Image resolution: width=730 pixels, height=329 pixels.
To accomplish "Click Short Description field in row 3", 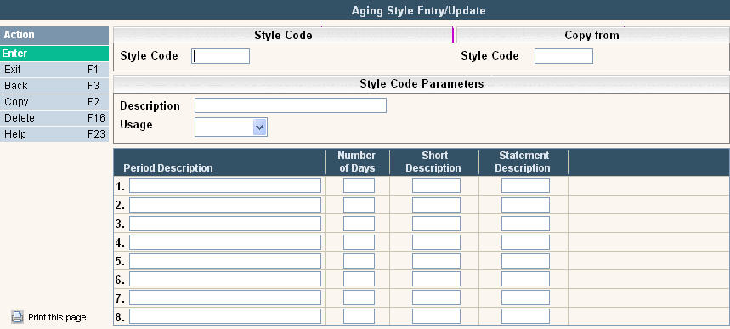I will (436, 224).
